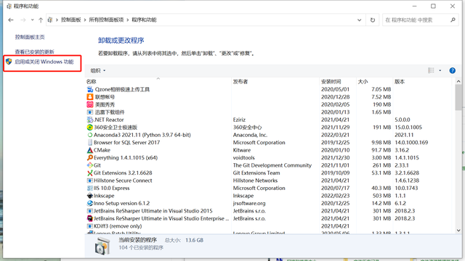Click 所有控制面板项 in the breadcrumb
The image size is (465, 261).
pos(106,20)
